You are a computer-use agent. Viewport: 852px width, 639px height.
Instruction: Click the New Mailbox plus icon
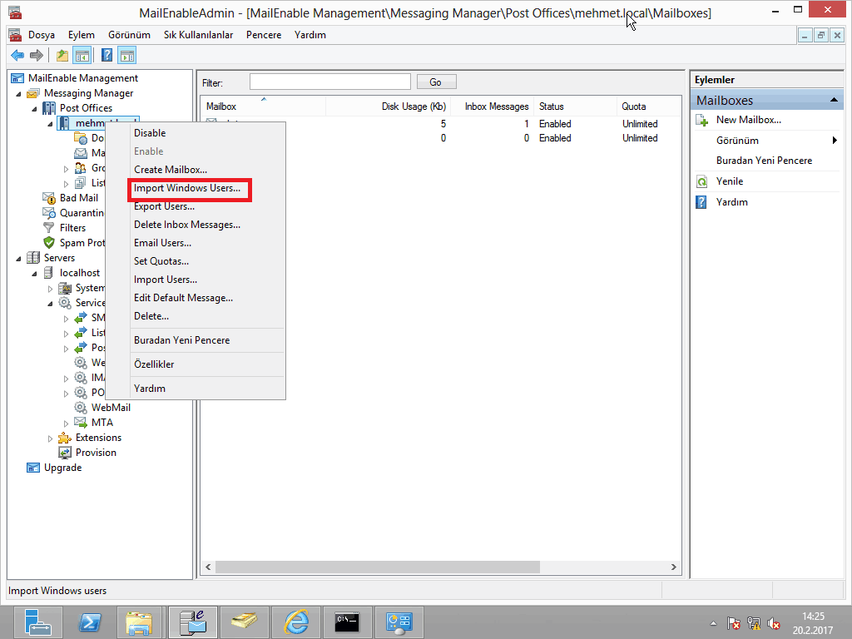click(702, 120)
